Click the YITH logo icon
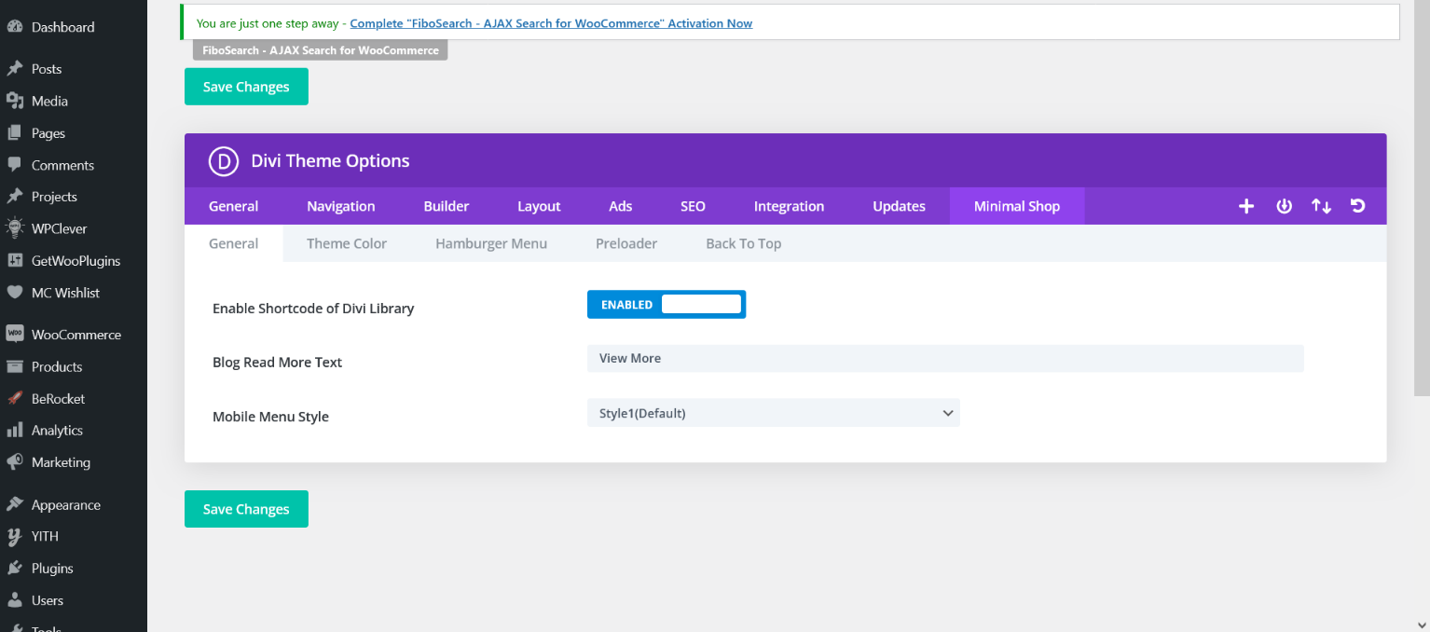Viewport: 1430px width, 632px height. click(14, 536)
